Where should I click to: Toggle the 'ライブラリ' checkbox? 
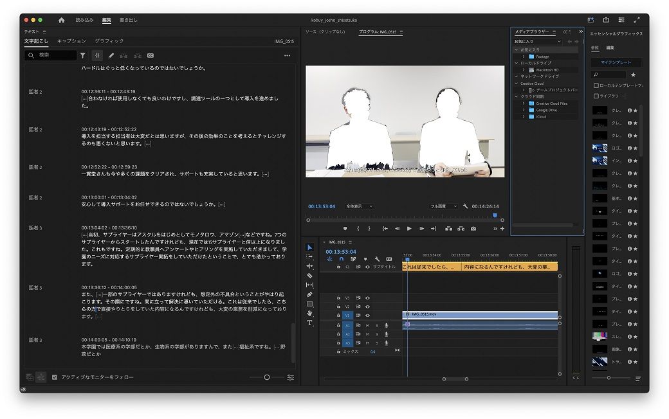(x=596, y=96)
